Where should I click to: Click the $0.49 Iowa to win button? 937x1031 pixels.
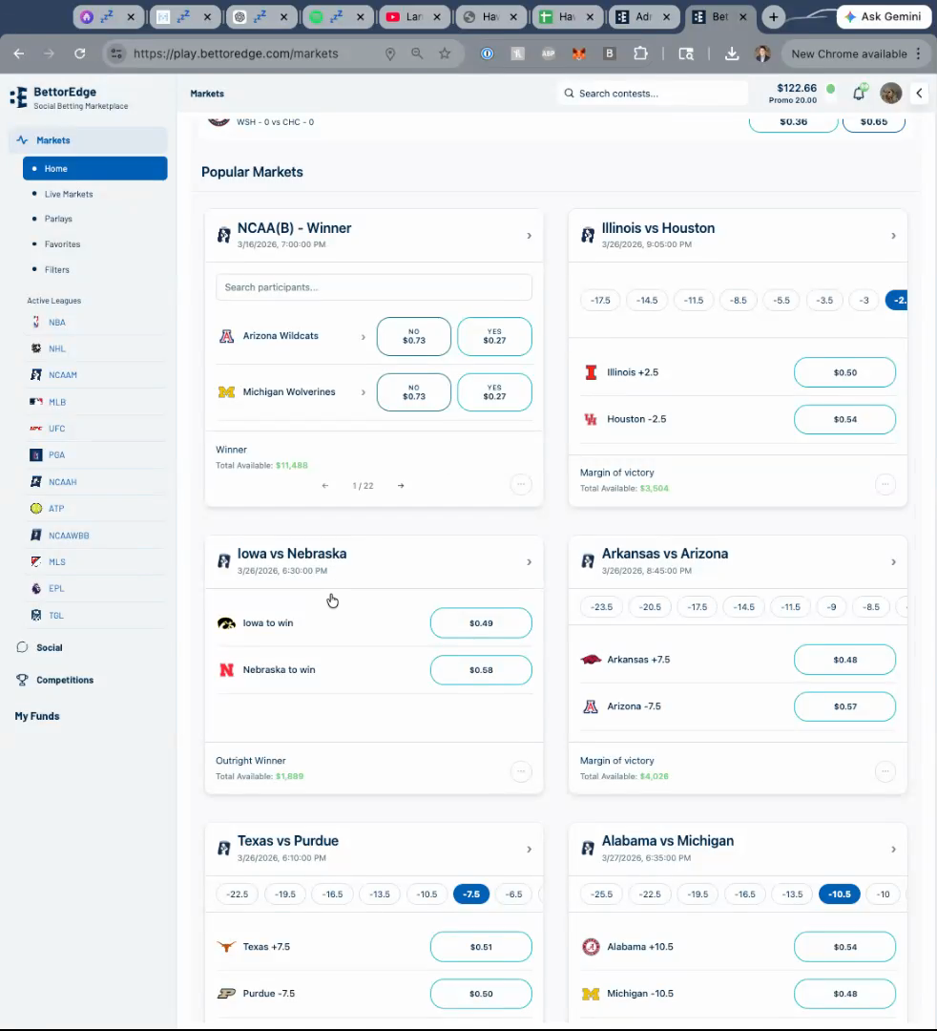pos(481,623)
